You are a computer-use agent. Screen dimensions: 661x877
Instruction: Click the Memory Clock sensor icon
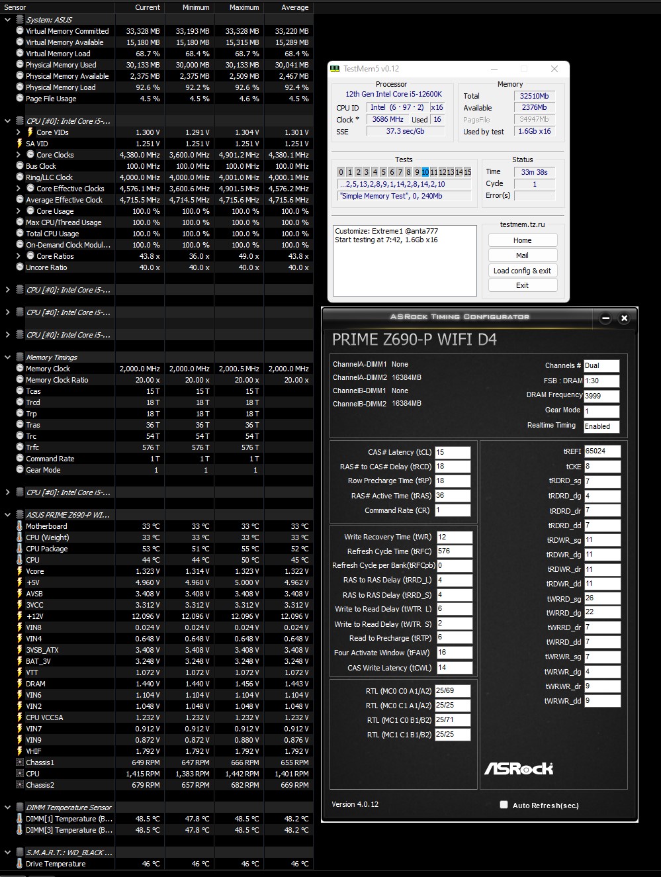tap(20, 369)
